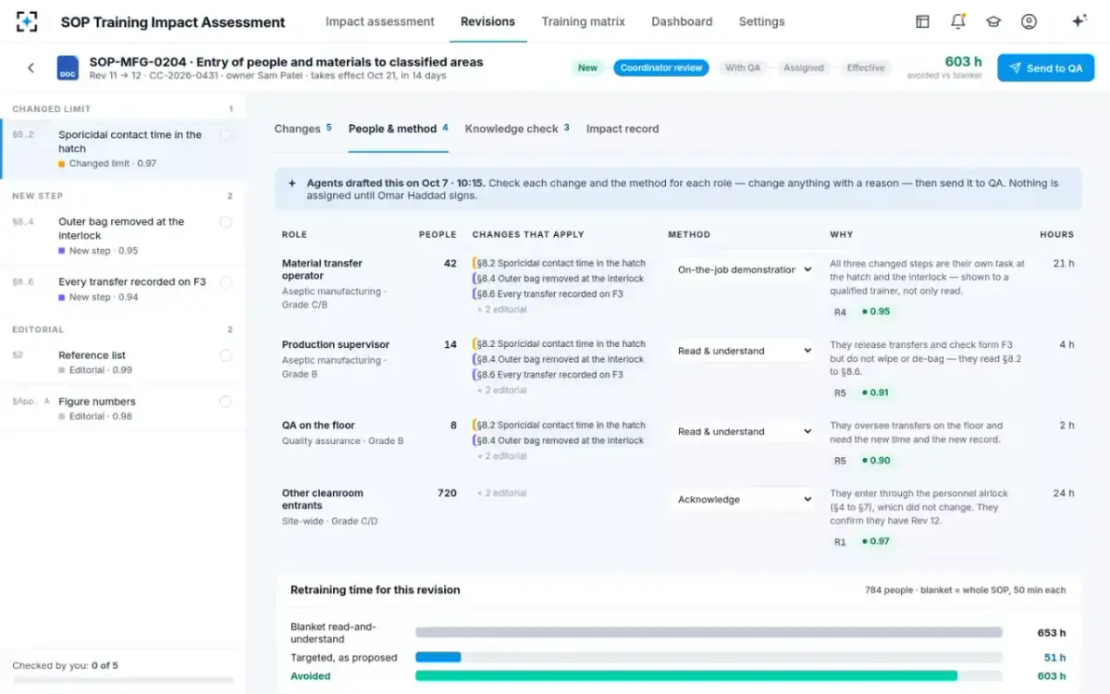Switch to the People & method tab
This screenshot has width=1110, height=694.
point(398,129)
